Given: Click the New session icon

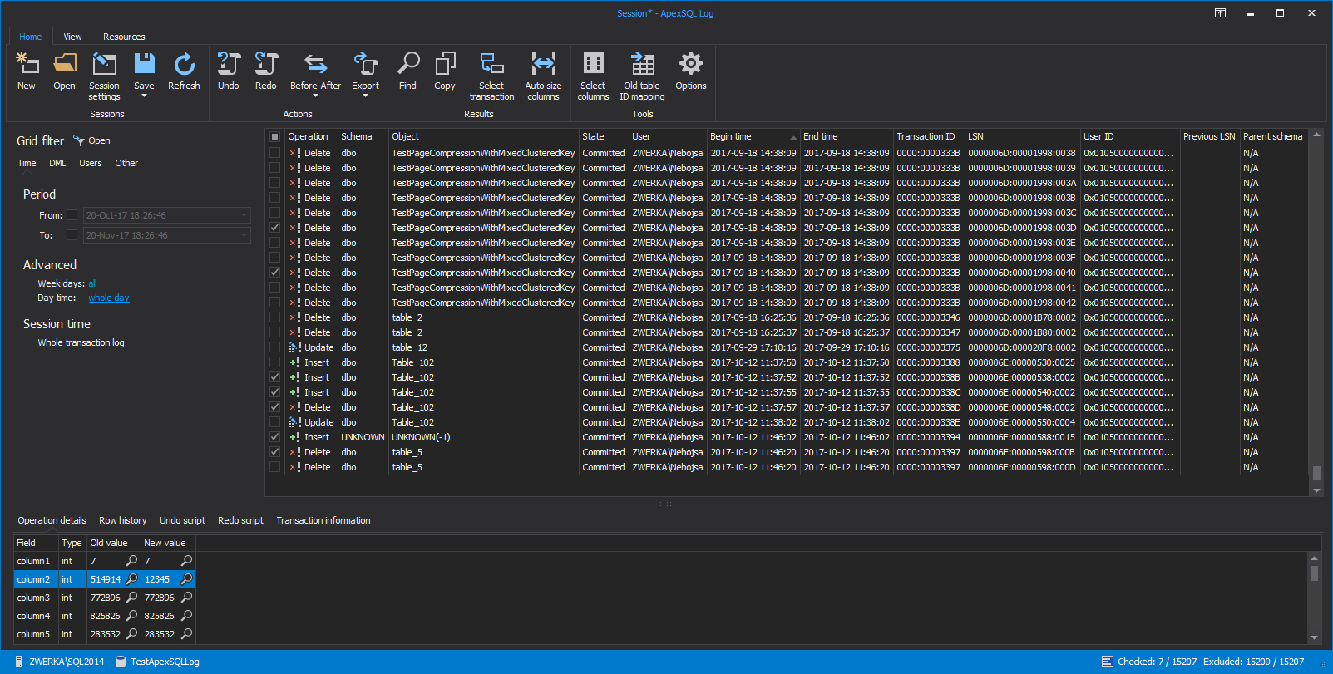Looking at the screenshot, I should 27,63.
